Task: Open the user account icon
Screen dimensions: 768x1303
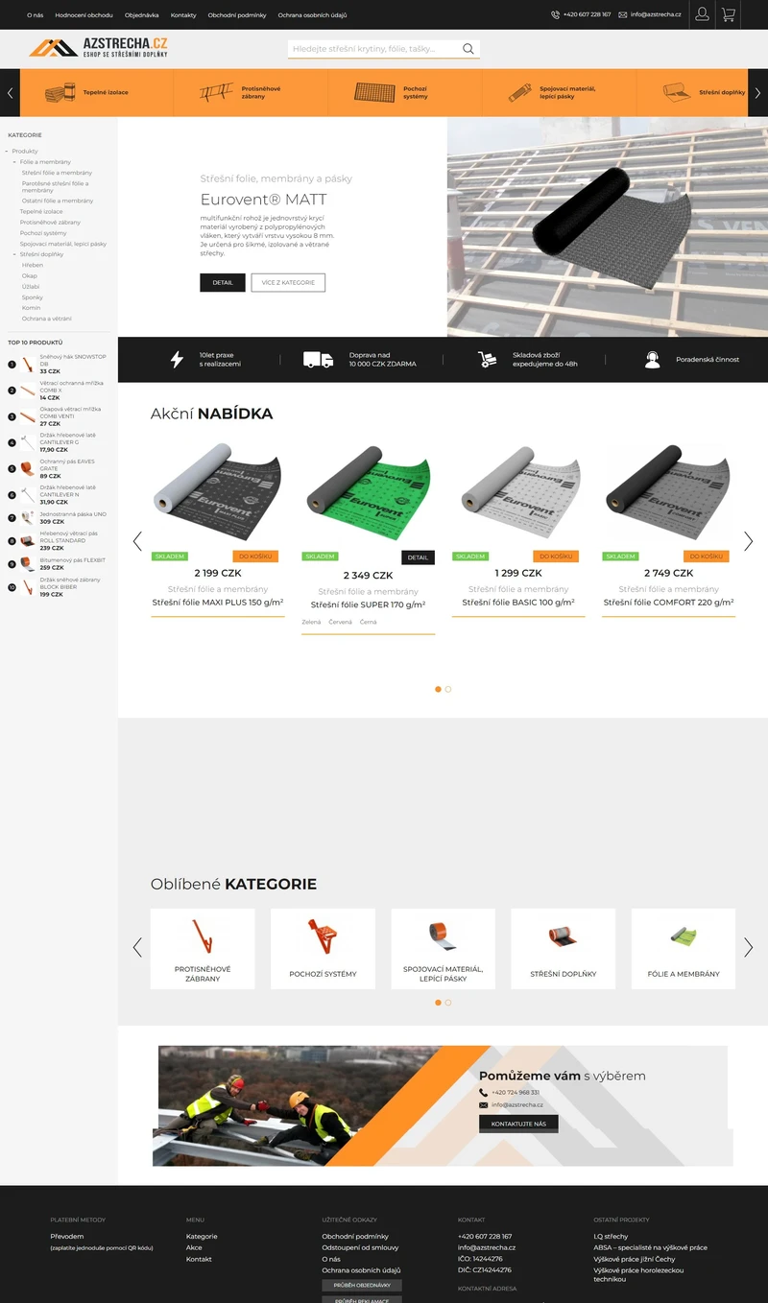Action: coord(702,14)
